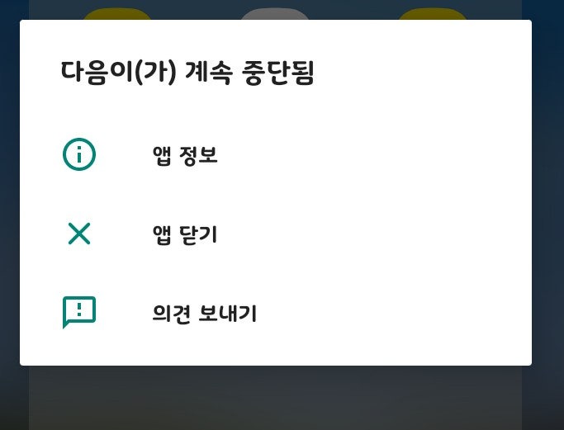Click the letter i inside the info circle

[x=79, y=154]
